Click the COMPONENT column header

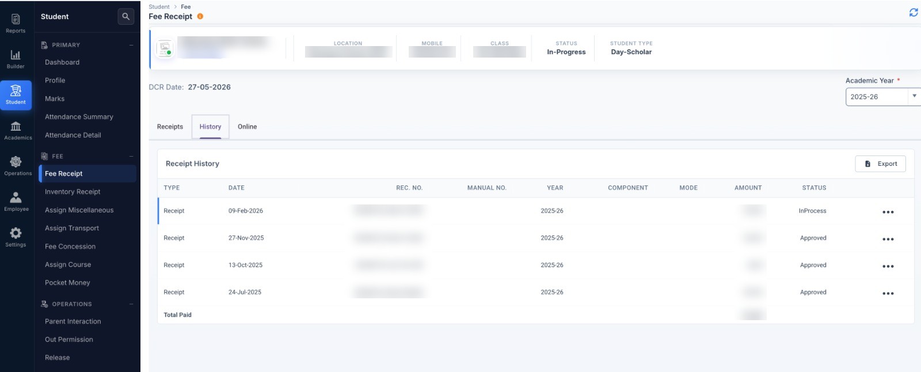point(628,188)
